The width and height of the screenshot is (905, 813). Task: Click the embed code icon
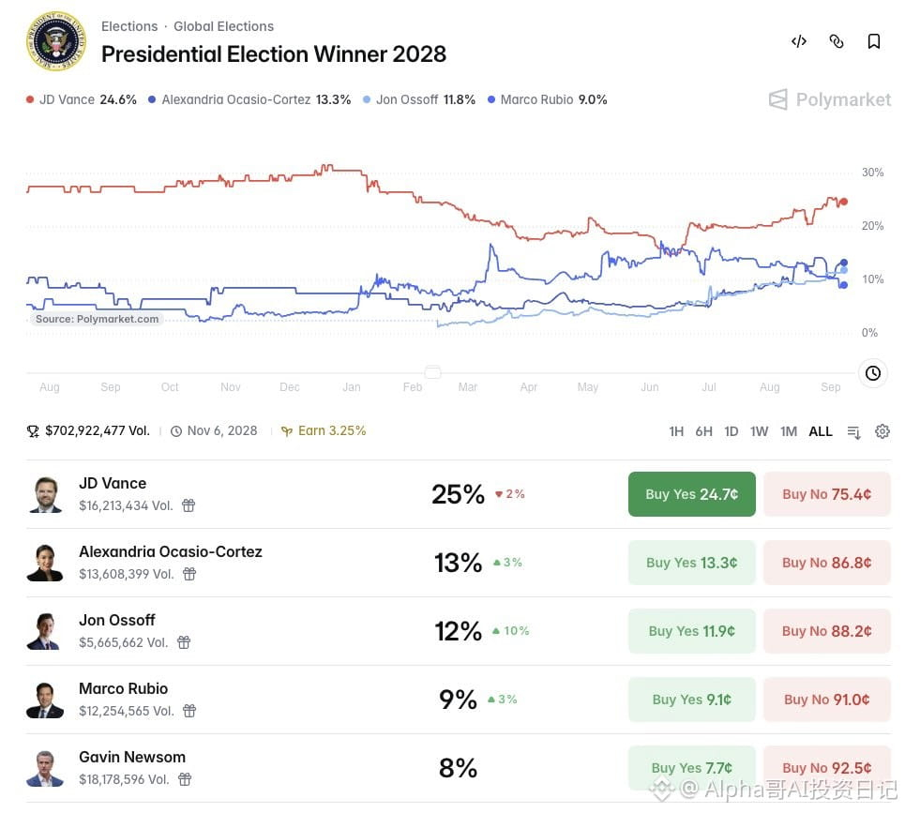click(x=799, y=41)
